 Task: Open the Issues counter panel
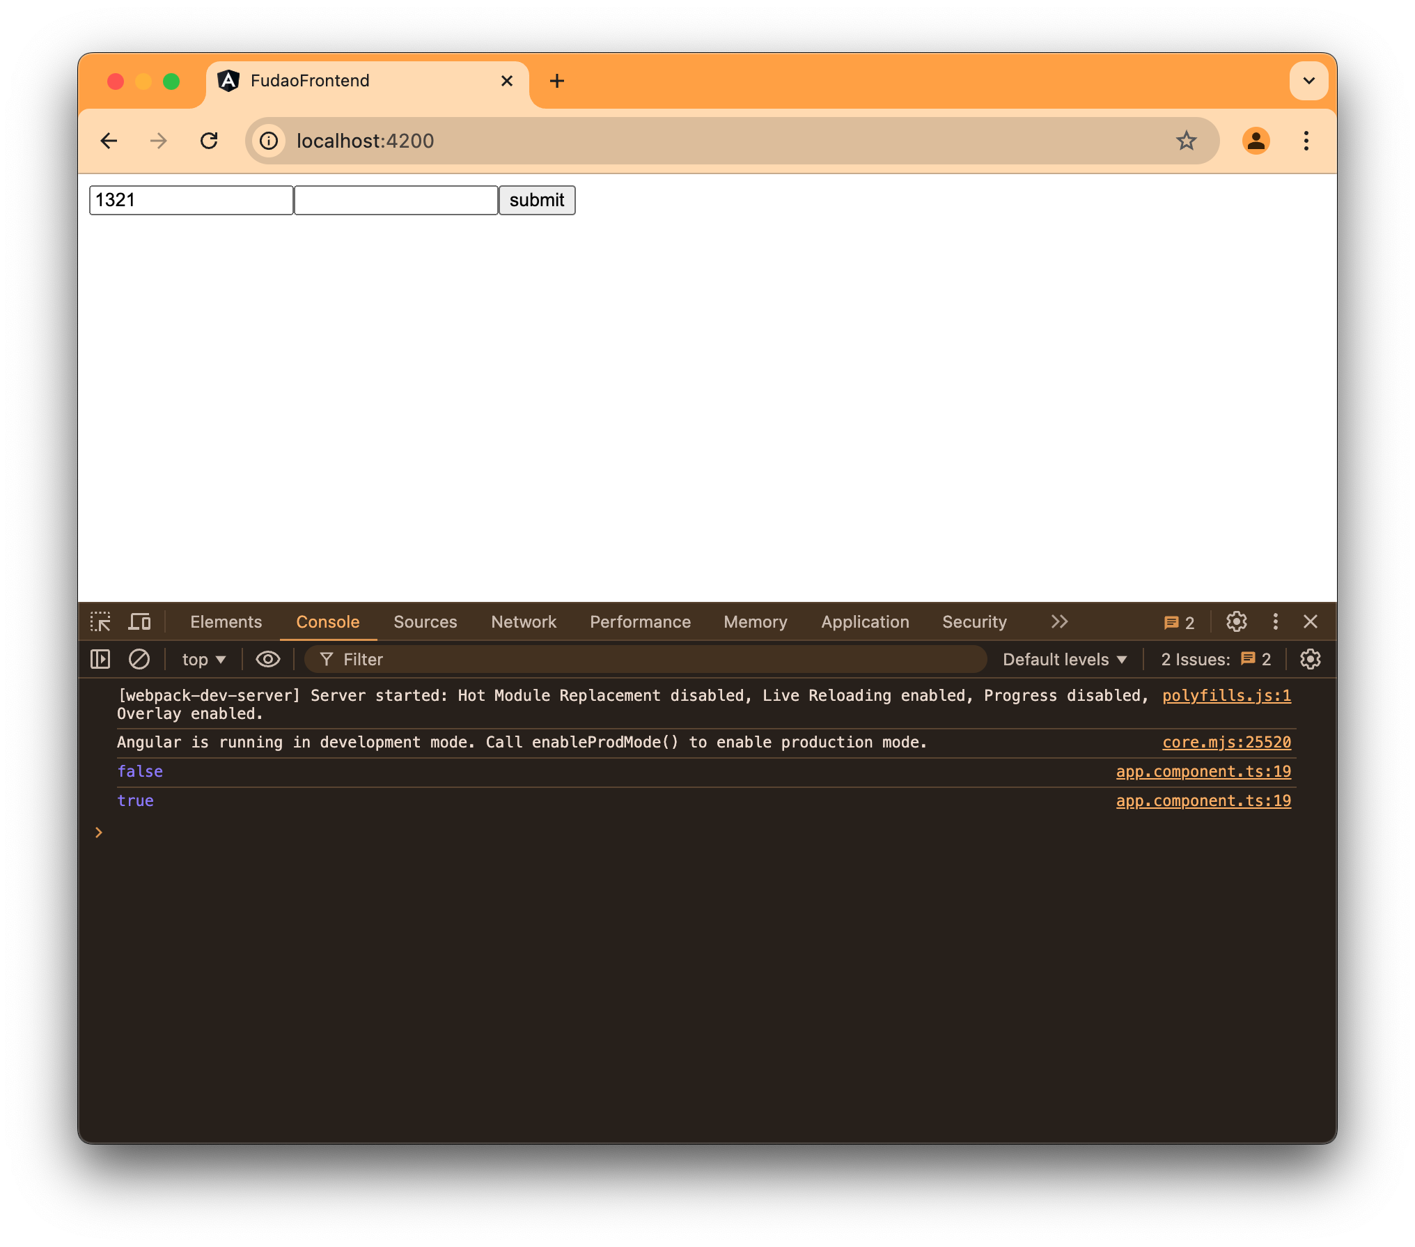[1179, 621]
